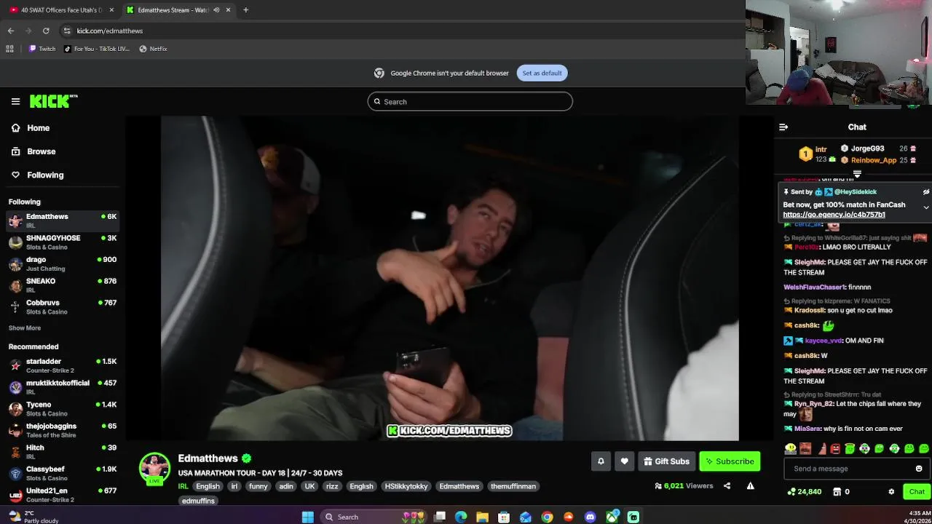Open the hamburger sidebar menu
Image resolution: width=932 pixels, height=524 pixels.
pyautogui.click(x=15, y=102)
